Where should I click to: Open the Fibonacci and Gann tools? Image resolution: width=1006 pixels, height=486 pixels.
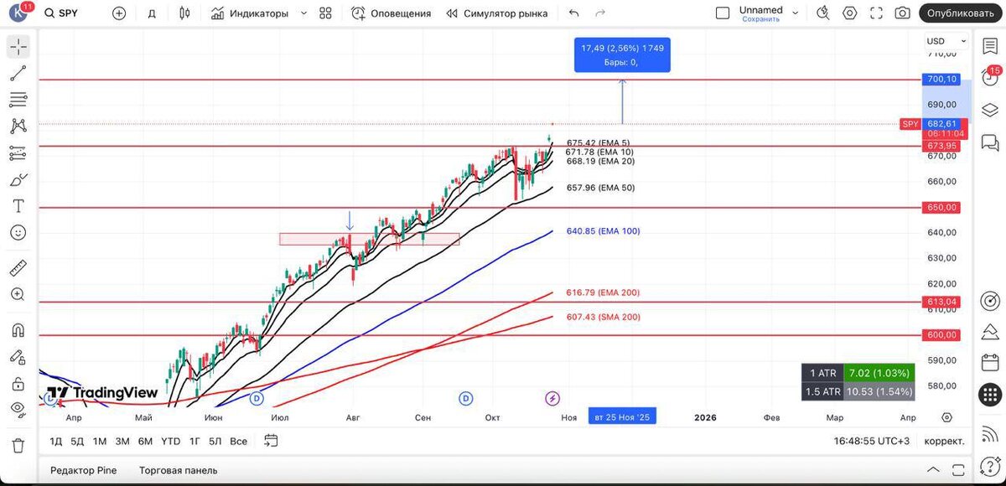point(18,100)
